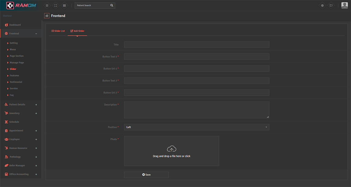Click the Patient Search magnifier icon
This screenshot has width=351, height=187.
(x=112, y=5)
